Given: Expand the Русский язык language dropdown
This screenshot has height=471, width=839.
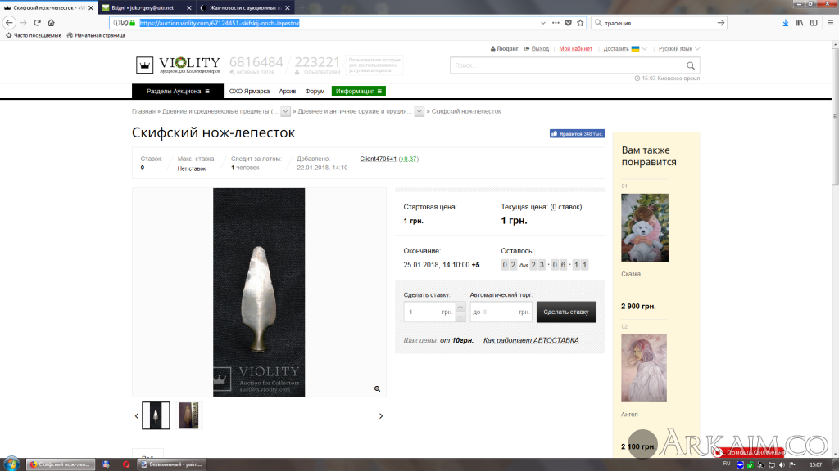Looking at the screenshot, I should pyautogui.click(x=679, y=49).
